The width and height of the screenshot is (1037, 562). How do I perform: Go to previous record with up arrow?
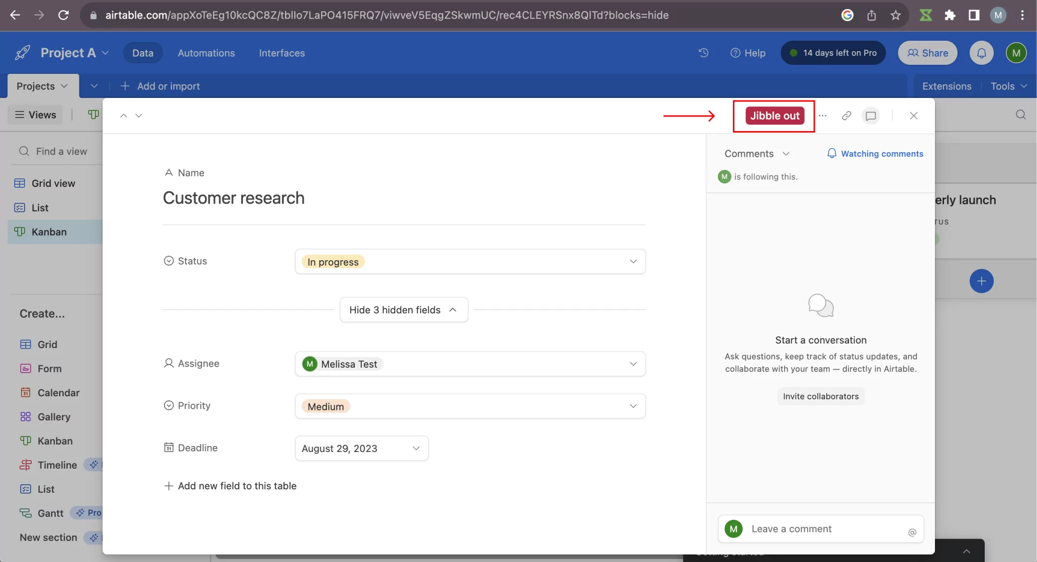point(123,116)
